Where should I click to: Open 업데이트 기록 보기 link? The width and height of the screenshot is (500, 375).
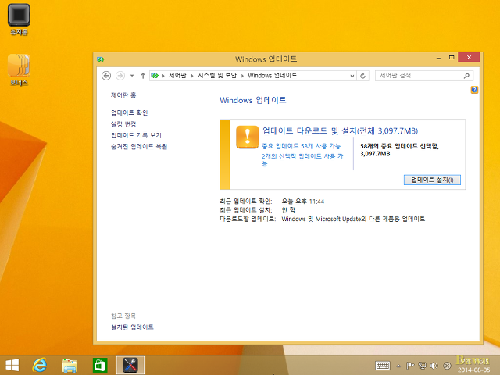136,135
